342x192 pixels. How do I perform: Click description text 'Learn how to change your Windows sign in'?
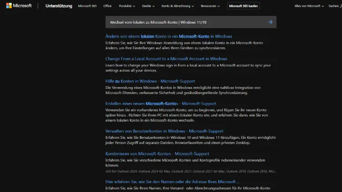click(x=188, y=68)
